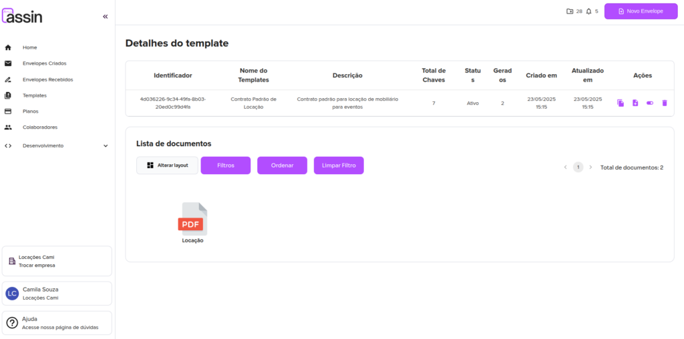Click the template identifier 4d036226 text
Image resolution: width=684 pixels, height=339 pixels.
point(173,103)
